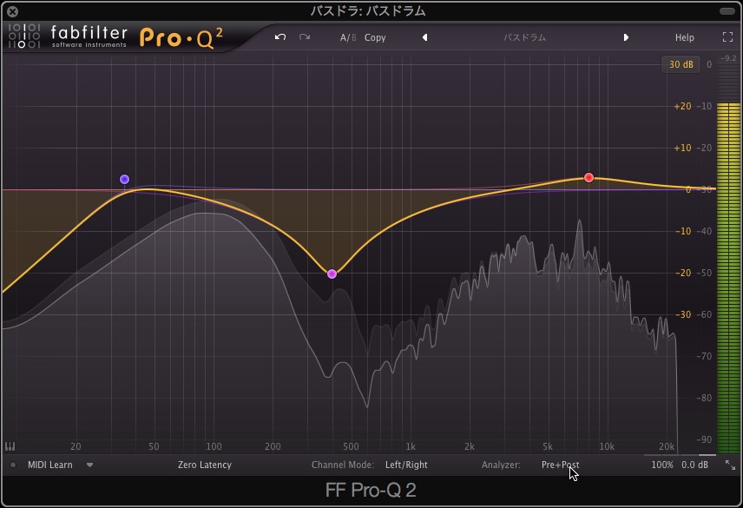Open the Help menu
The image size is (743, 508).
684,37
